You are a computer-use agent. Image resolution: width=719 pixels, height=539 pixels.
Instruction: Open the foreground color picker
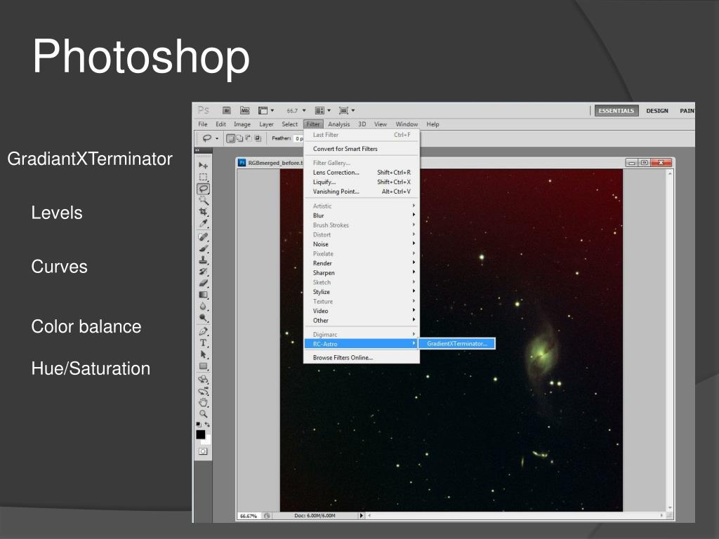[x=200, y=434]
